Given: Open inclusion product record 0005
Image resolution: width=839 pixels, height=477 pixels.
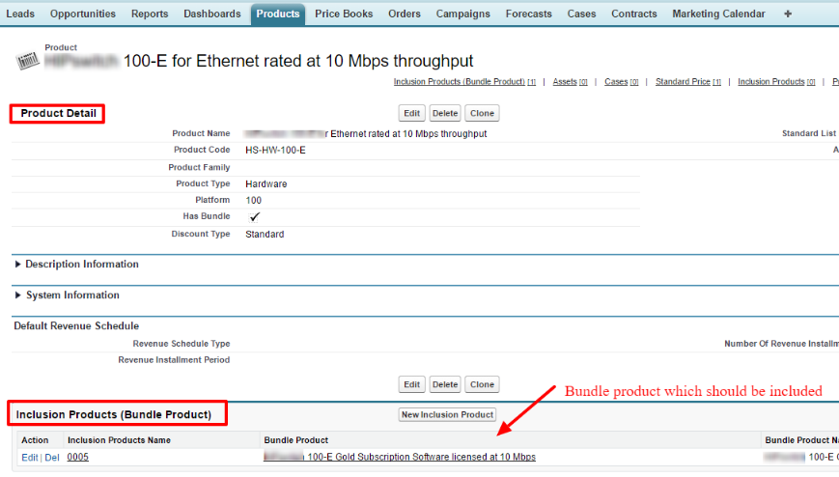Looking at the screenshot, I should click(78, 457).
